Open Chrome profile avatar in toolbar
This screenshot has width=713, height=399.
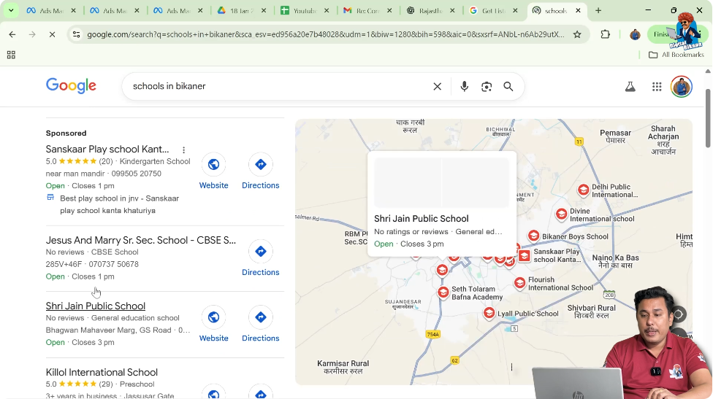pos(635,34)
